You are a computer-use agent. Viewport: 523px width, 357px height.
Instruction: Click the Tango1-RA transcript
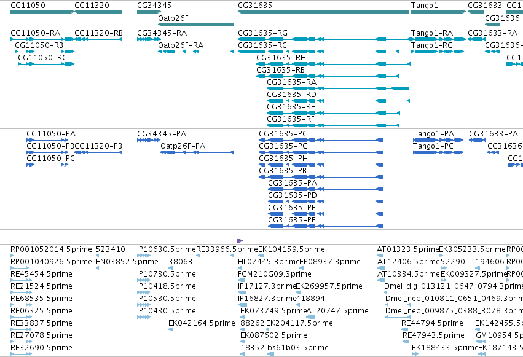tap(438, 39)
